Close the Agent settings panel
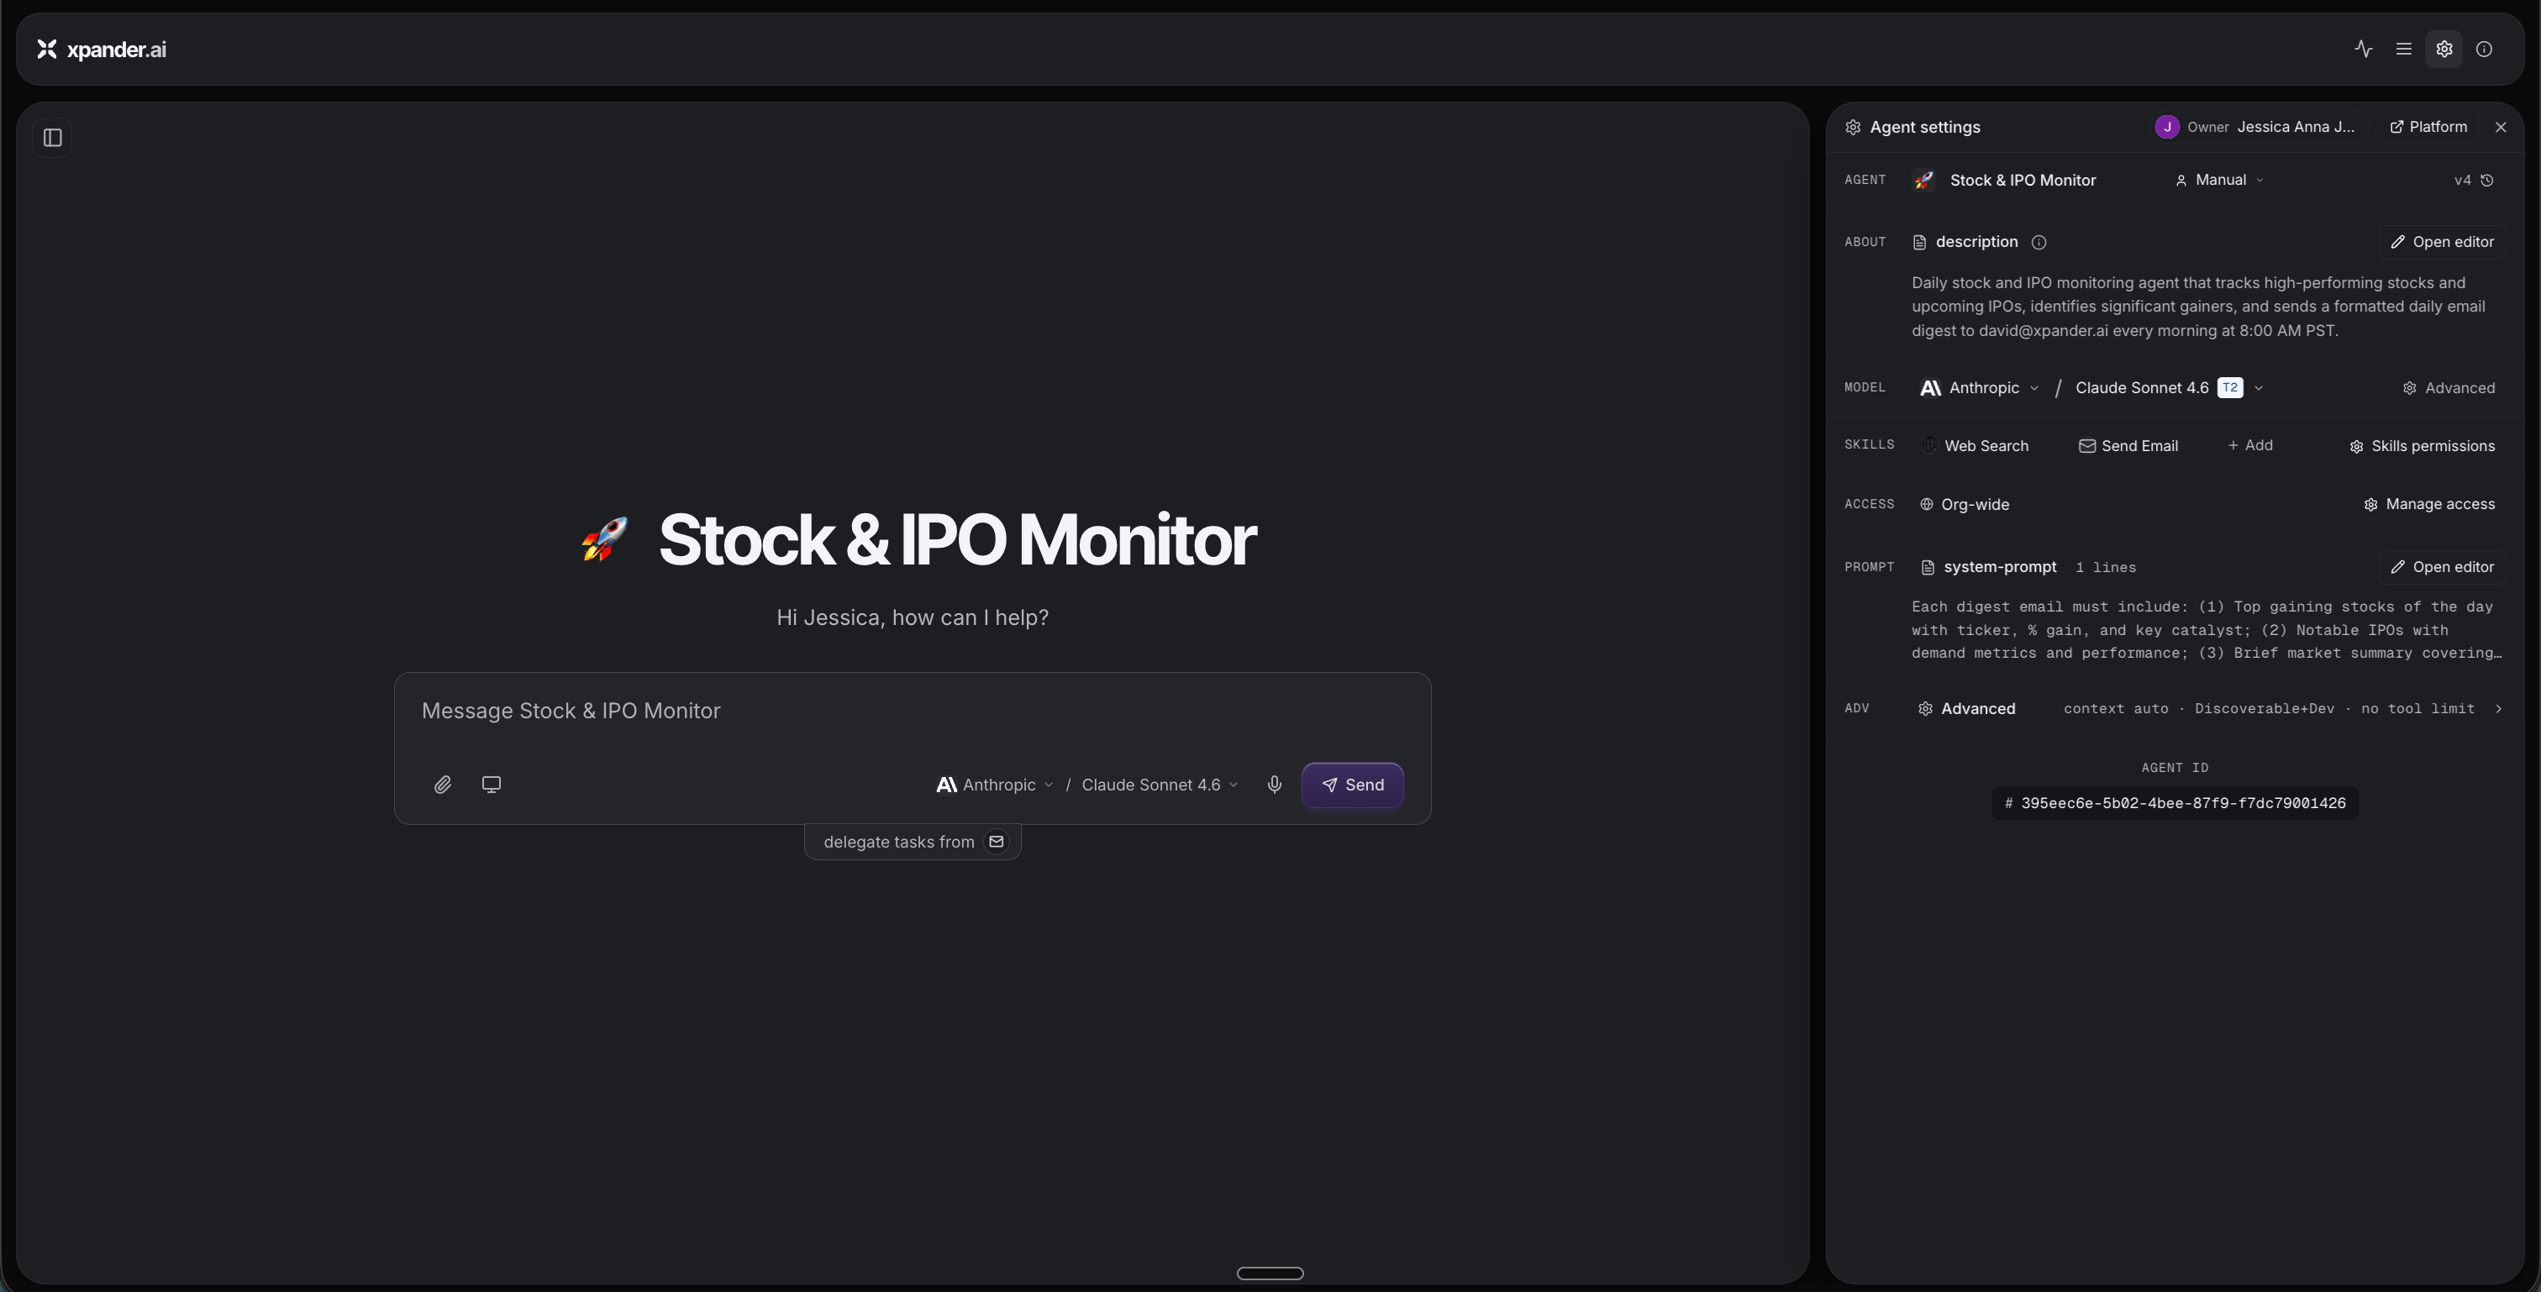2541x1292 pixels. pos(2501,127)
